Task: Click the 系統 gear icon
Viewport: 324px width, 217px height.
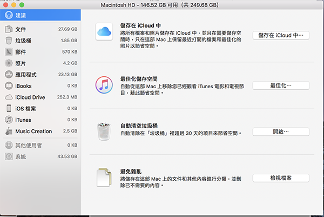Action: [9, 156]
